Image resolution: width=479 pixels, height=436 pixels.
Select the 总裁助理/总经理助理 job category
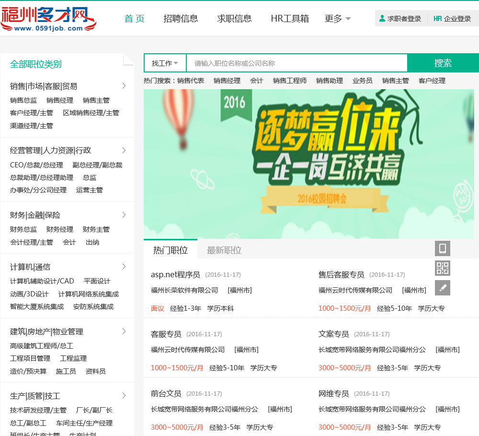(x=42, y=177)
